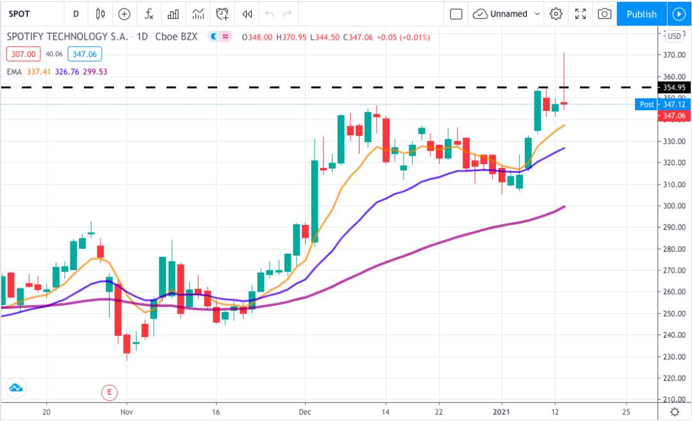Click the 2021 date axis label
This screenshot has height=421, width=692.
tap(501, 412)
